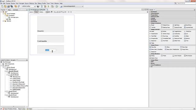Select the Toggle Button palette component

click(x=177, y=31)
